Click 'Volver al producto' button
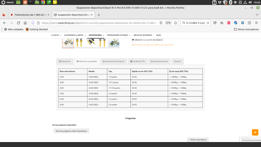This screenshot has width=261, height=147. click(198, 140)
